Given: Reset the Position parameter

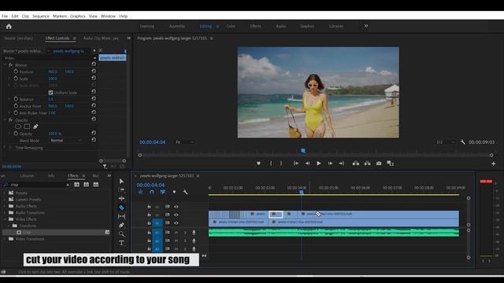Looking at the screenshot, I should coord(94,72).
